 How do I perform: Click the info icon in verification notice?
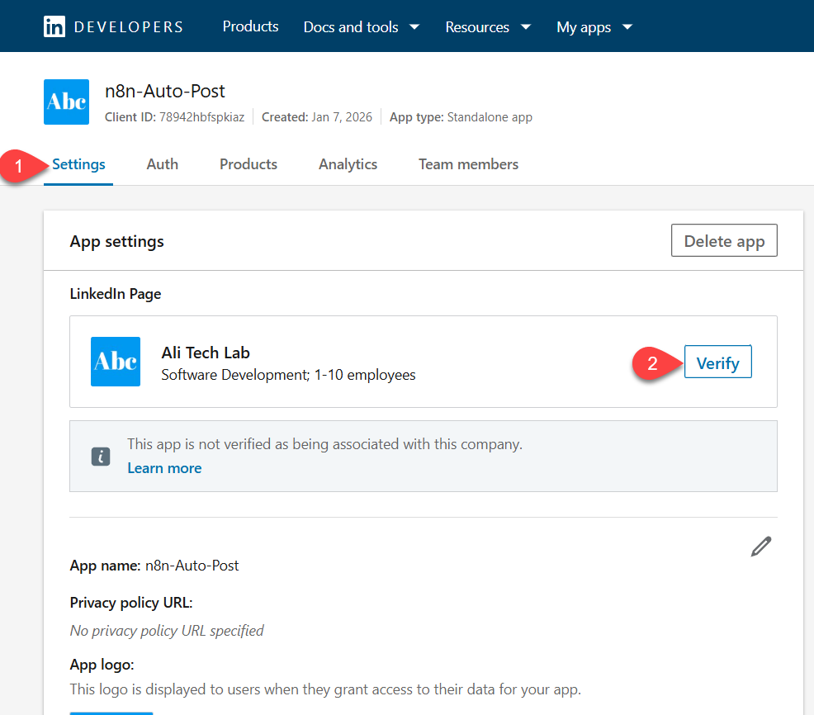coord(101,456)
